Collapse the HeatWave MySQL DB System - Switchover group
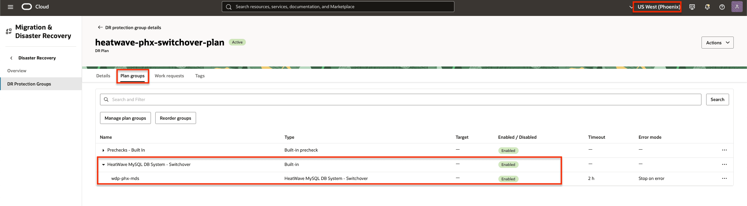 103,165
